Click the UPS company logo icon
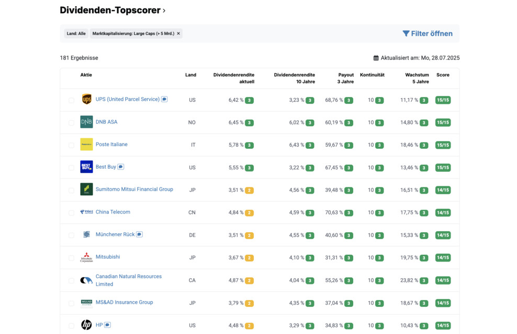The height and width of the screenshot is (334, 517). (86, 99)
